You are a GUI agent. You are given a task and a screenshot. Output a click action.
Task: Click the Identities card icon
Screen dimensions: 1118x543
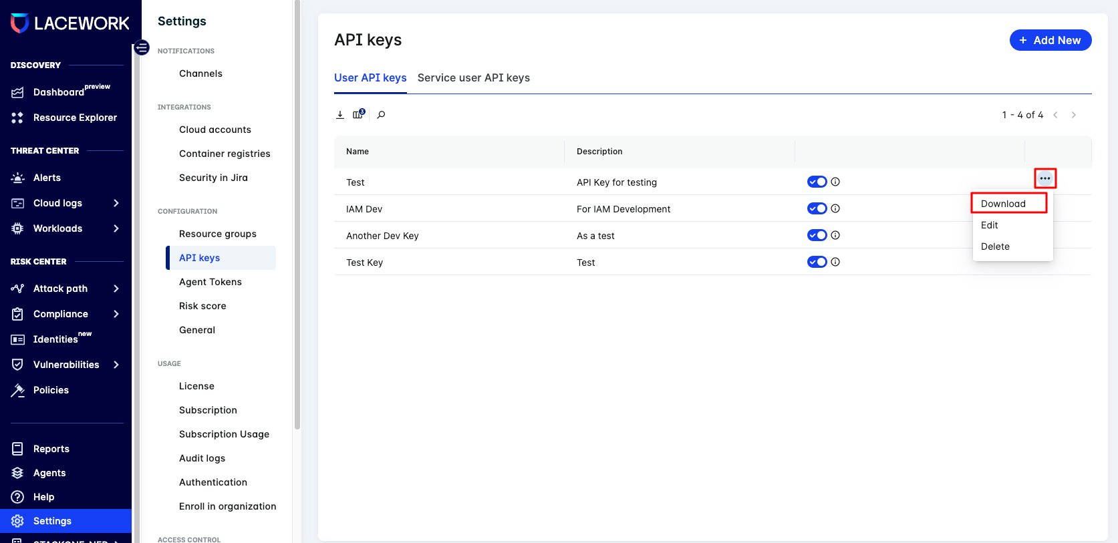(x=18, y=339)
